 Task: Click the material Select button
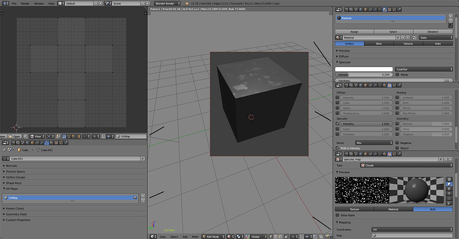click(x=394, y=31)
